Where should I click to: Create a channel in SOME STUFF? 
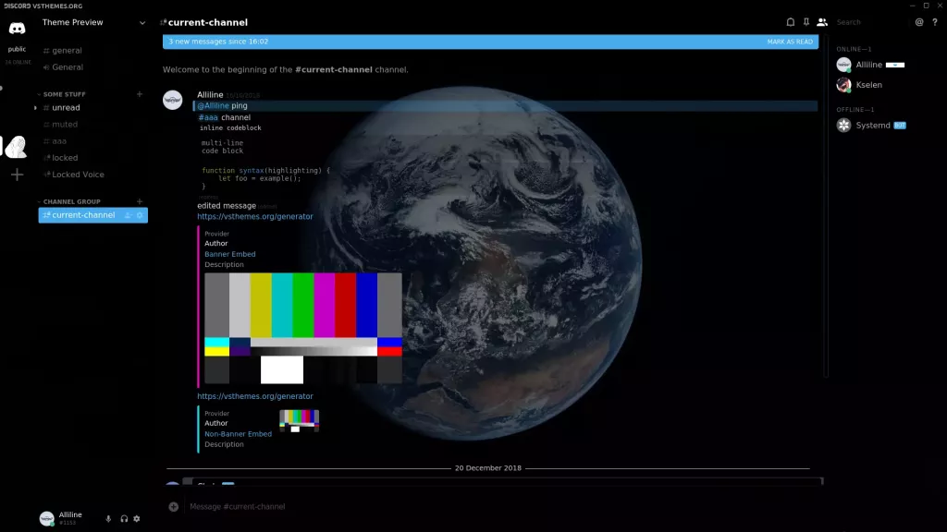[x=140, y=93]
